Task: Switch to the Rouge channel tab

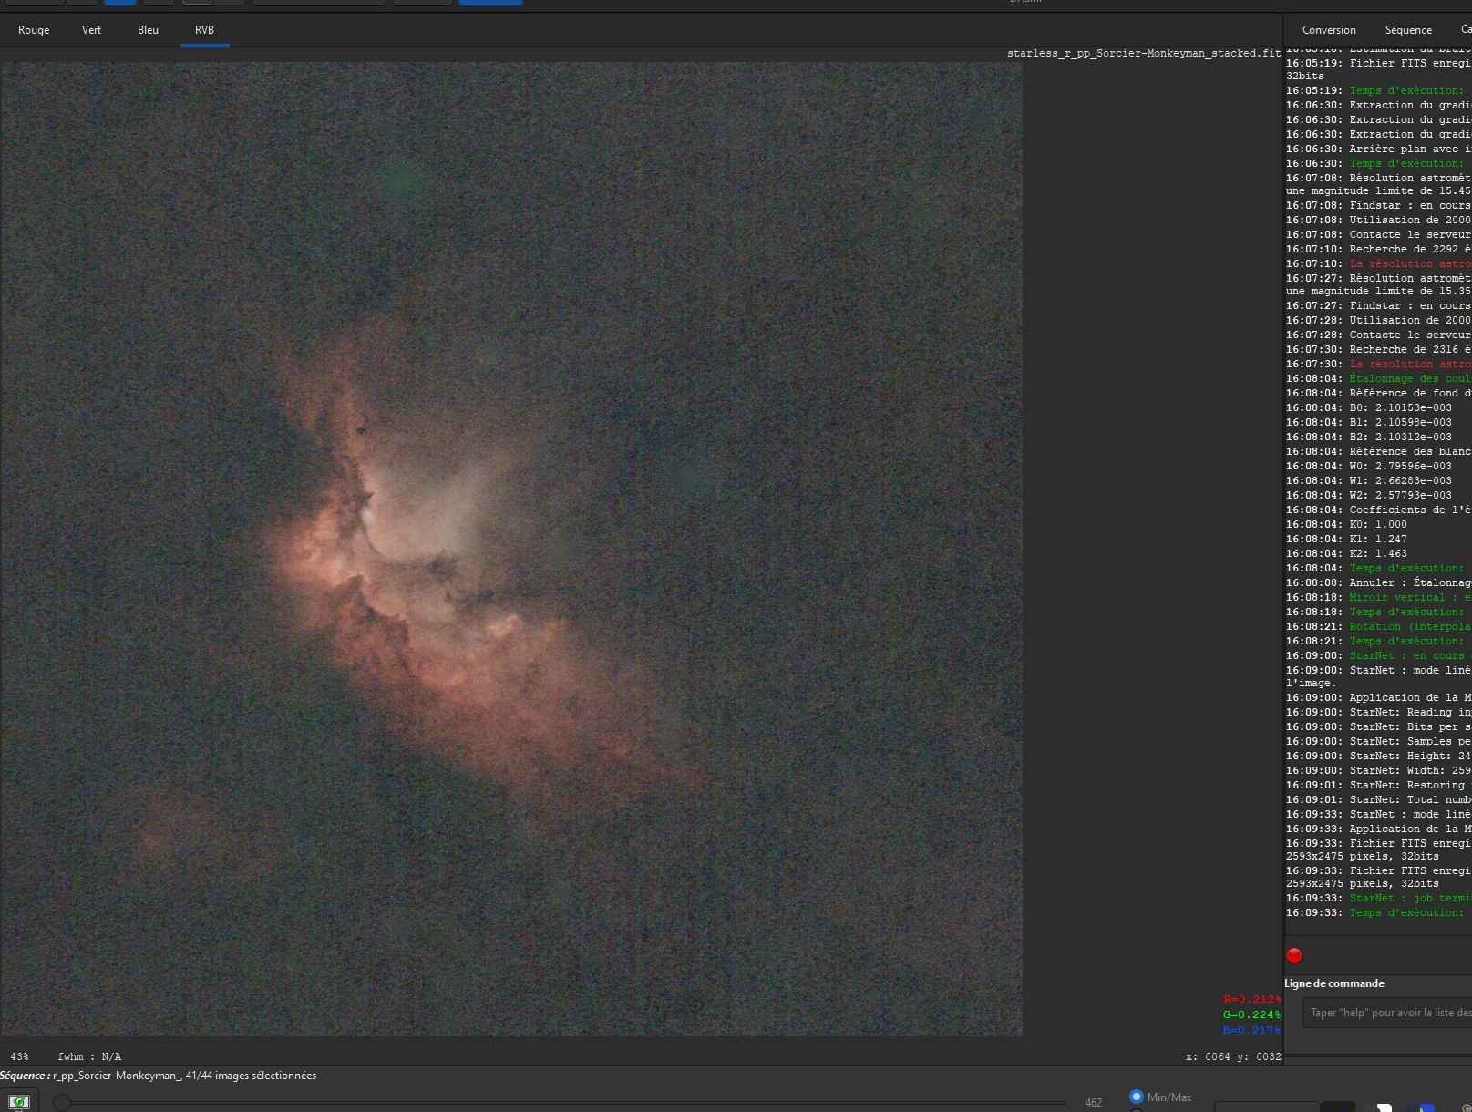Action: coord(34,30)
